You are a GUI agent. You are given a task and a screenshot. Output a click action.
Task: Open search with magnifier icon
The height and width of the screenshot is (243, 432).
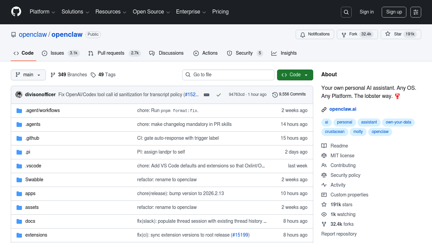[346, 12]
